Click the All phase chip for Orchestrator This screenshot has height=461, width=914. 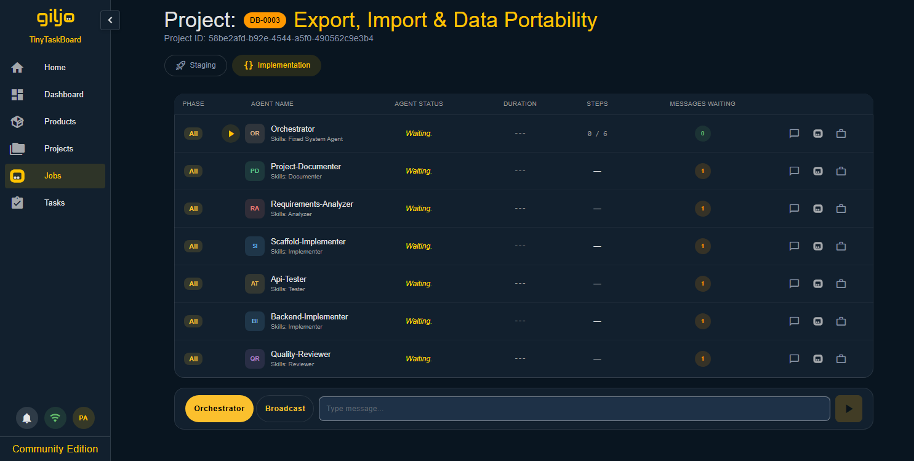(193, 134)
